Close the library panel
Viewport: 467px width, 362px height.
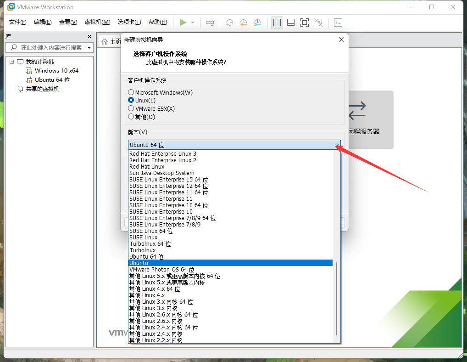click(89, 36)
